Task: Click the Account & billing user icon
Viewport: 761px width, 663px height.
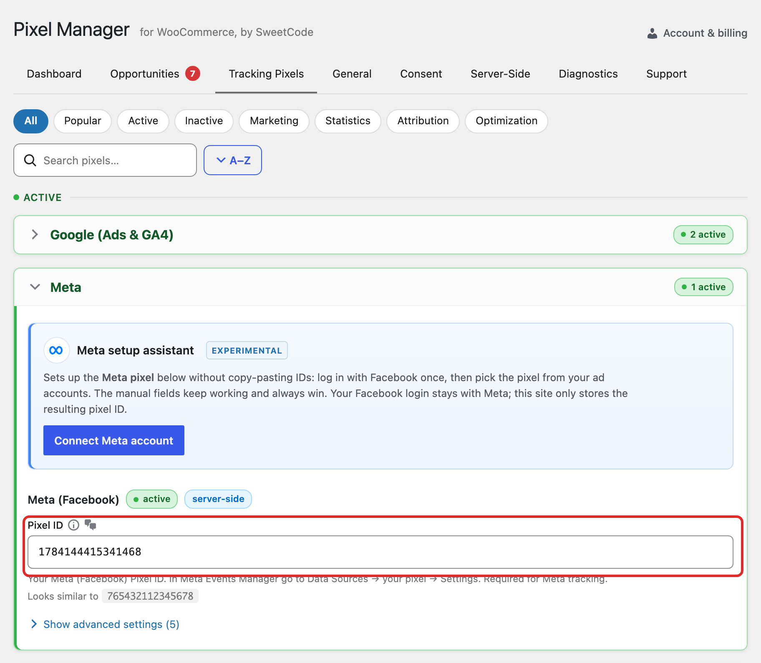Action: 652,33
